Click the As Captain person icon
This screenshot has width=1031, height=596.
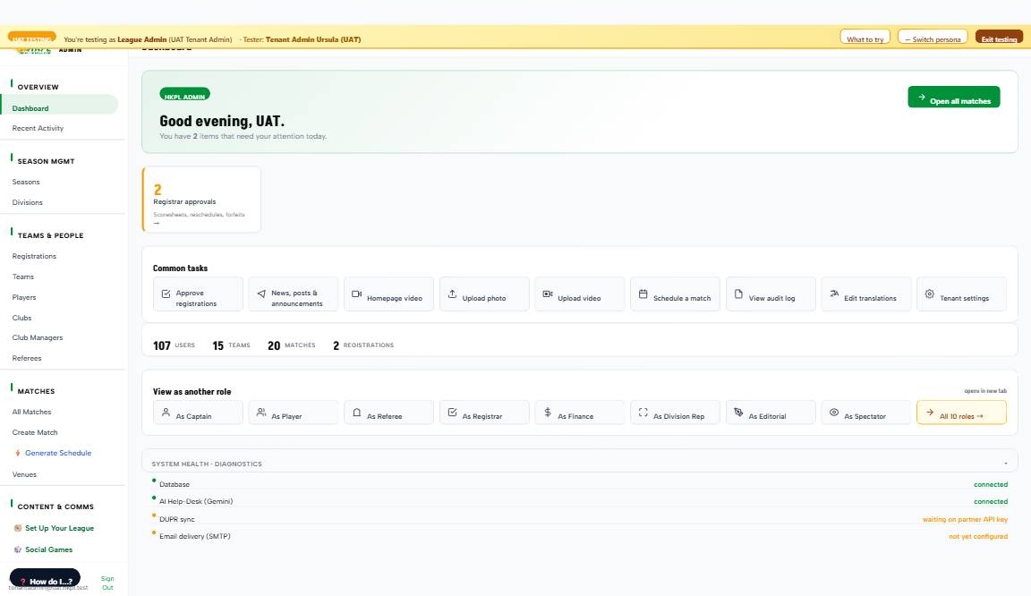pyautogui.click(x=166, y=412)
